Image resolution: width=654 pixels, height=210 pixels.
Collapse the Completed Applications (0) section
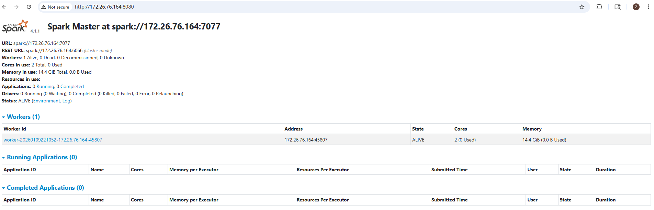pyautogui.click(x=43, y=188)
